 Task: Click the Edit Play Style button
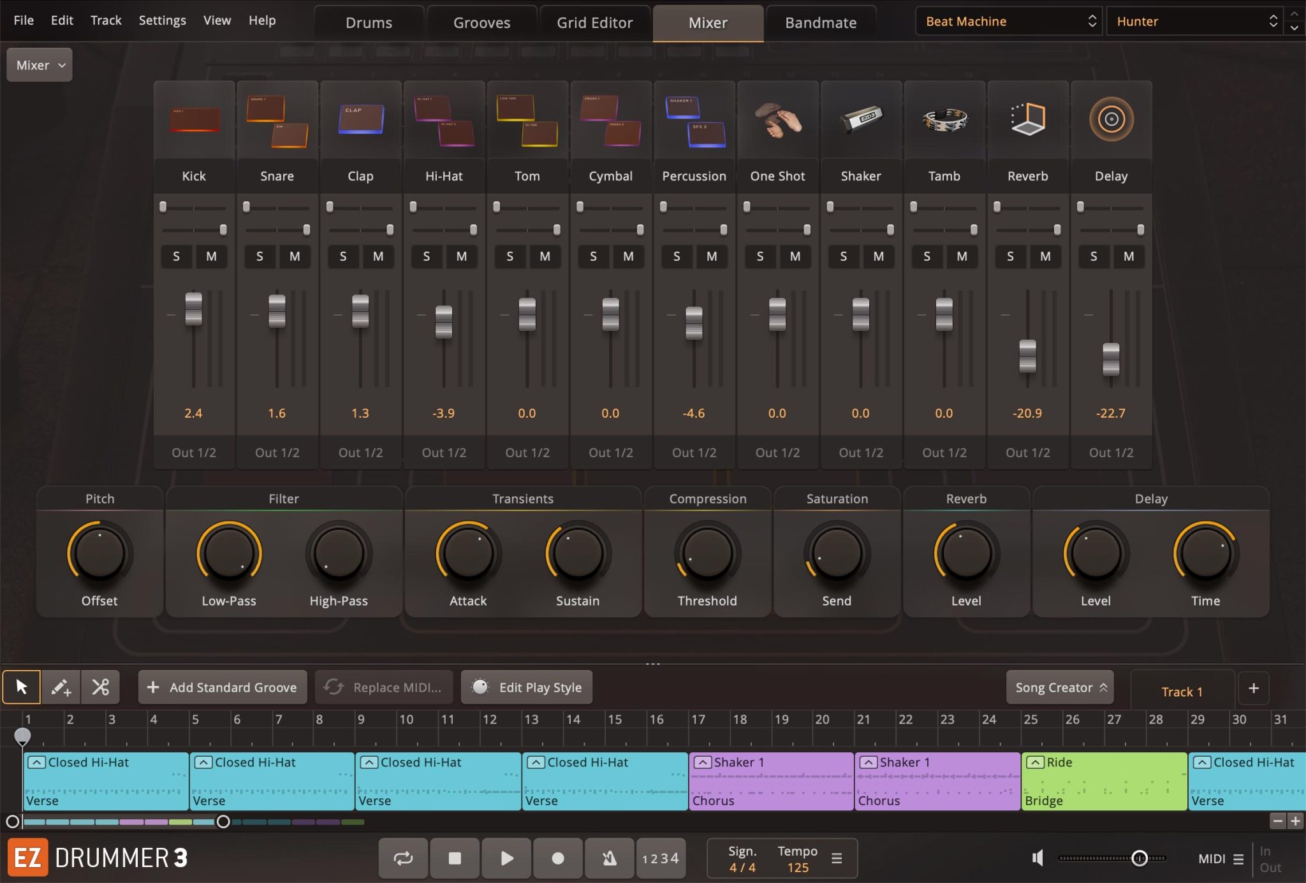click(x=527, y=687)
